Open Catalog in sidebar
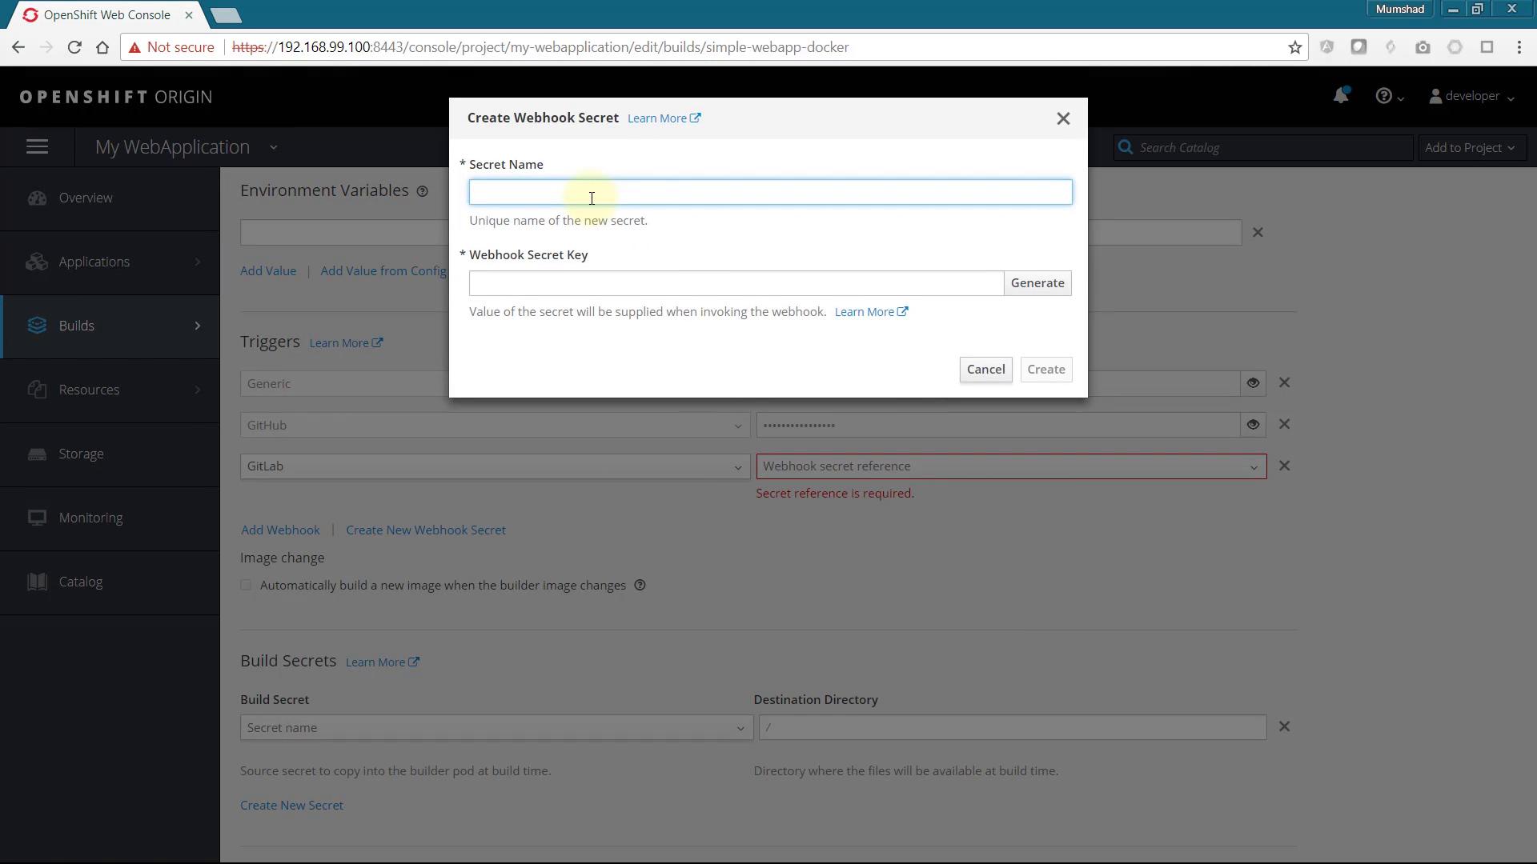Screen dimensions: 1537x864 click(110, 582)
